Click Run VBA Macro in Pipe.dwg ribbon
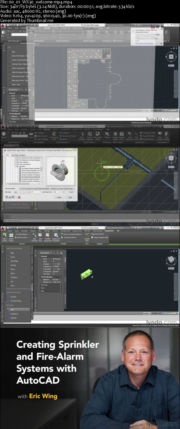 point(147,139)
